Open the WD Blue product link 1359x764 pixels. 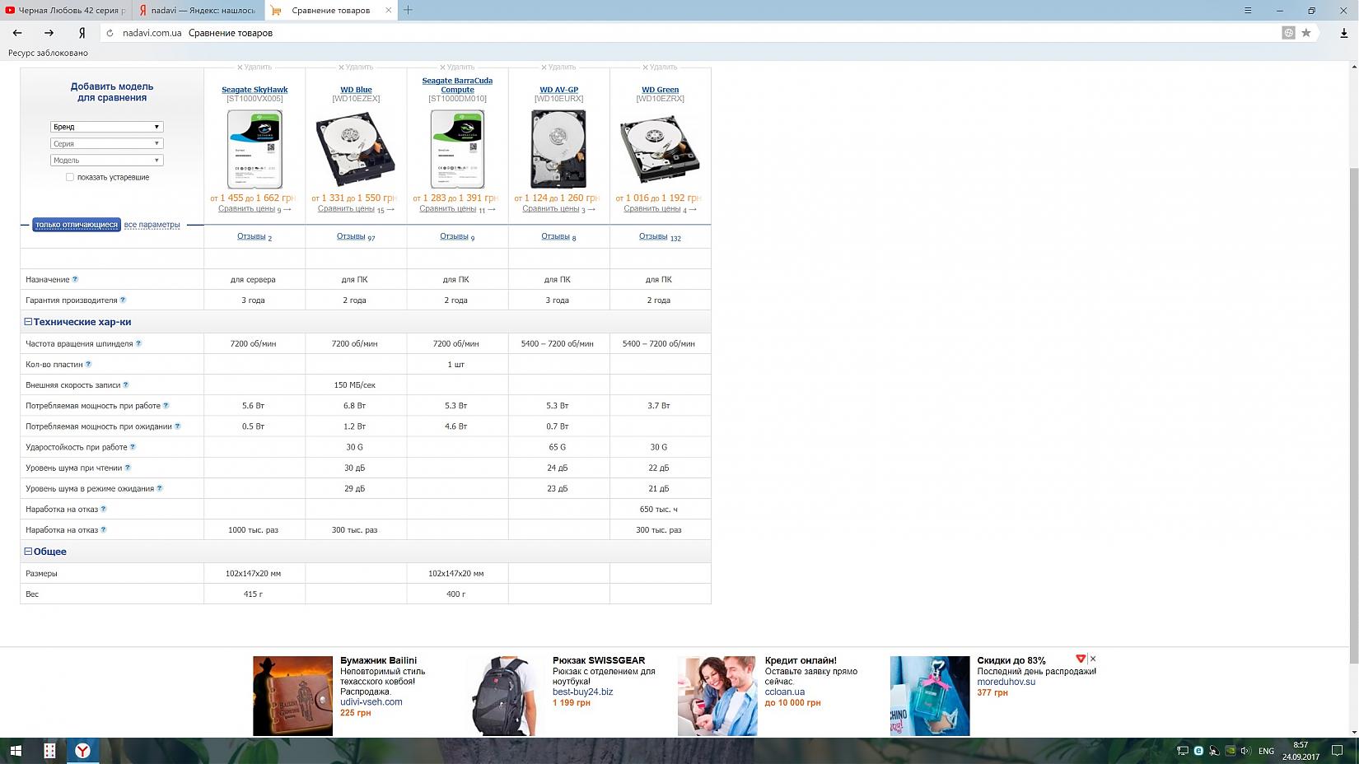point(356,90)
